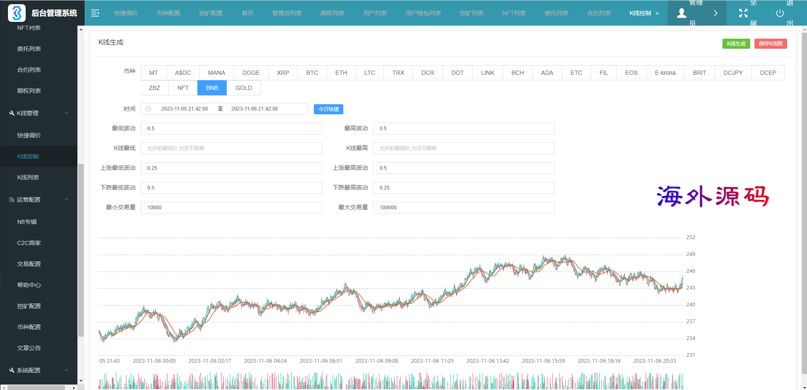Click the 最大交易量 input field

(x=464, y=208)
